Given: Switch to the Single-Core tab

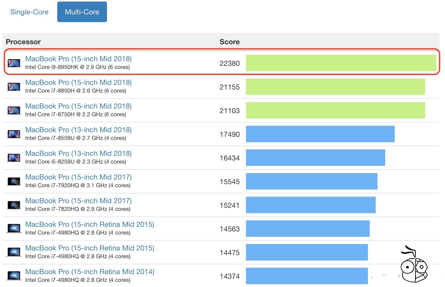Looking at the screenshot, I should click(x=29, y=12).
